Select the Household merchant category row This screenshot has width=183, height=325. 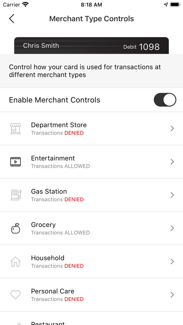[x=92, y=261]
